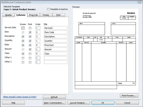Check Other 1 Screen checkbox

[x=23, y=58]
